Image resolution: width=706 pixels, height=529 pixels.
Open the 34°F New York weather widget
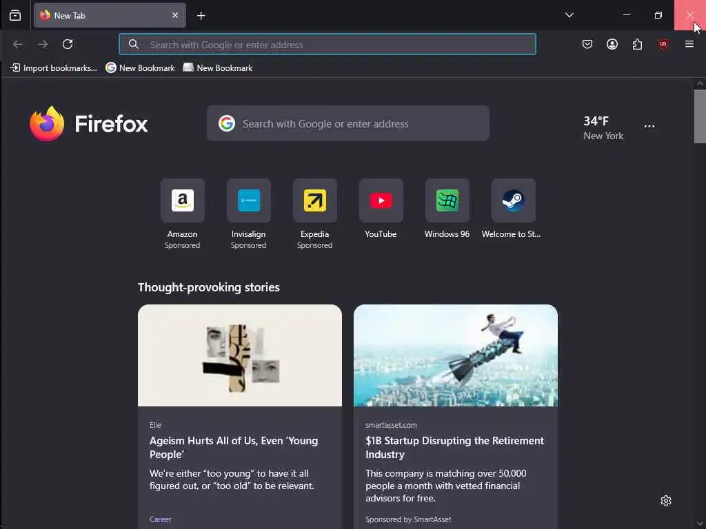(x=603, y=127)
